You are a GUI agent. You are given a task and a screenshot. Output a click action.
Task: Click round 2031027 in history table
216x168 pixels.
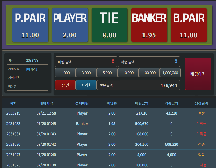click(13, 155)
